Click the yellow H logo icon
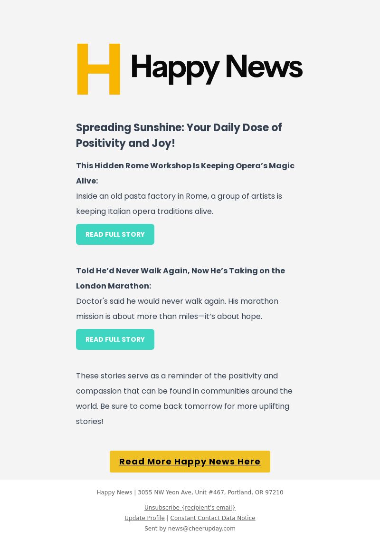Screen dimensions: 380x550 click(x=98, y=69)
